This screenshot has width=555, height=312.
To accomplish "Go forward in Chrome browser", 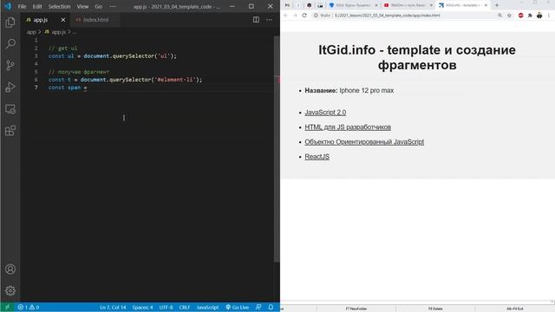I will tap(295, 16).
